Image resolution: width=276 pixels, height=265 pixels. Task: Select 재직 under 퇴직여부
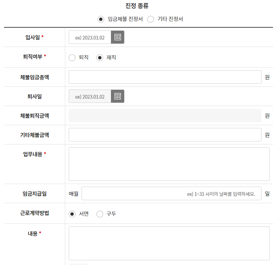pyautogui.click(x=100, y=57)
